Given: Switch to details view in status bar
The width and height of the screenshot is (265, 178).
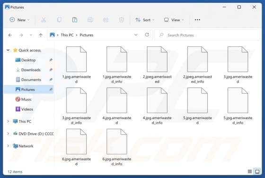Looking at the screenshot, I should coord(250,171).
